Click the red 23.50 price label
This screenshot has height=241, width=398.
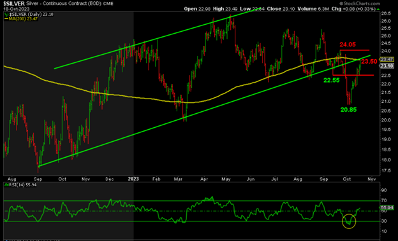[369, 62]
